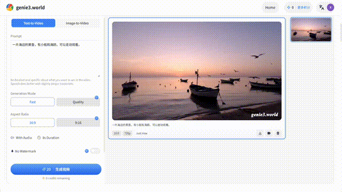Select Quality generation mode
The image size is (342, 192).
[x=78, y=102]
